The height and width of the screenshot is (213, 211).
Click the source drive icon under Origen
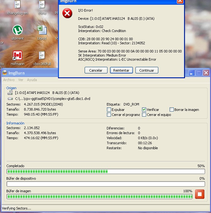click(10, 93)
